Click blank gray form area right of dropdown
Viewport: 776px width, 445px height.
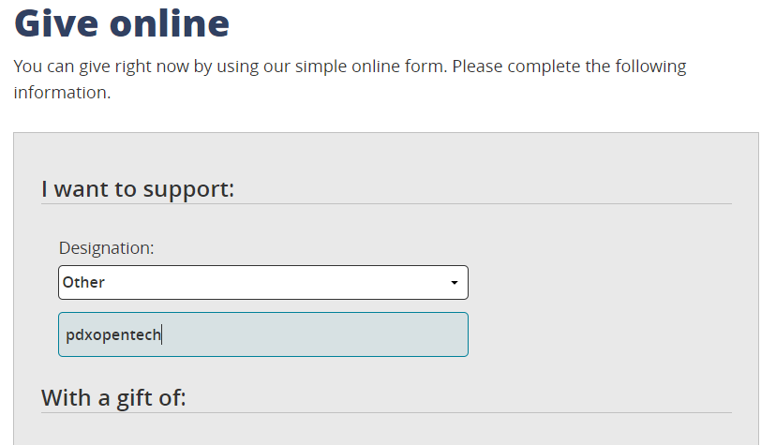[599, 282]
